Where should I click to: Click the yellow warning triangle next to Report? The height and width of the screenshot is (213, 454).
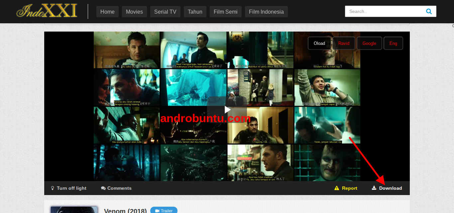pyautogui.click(x=337, y=188)
